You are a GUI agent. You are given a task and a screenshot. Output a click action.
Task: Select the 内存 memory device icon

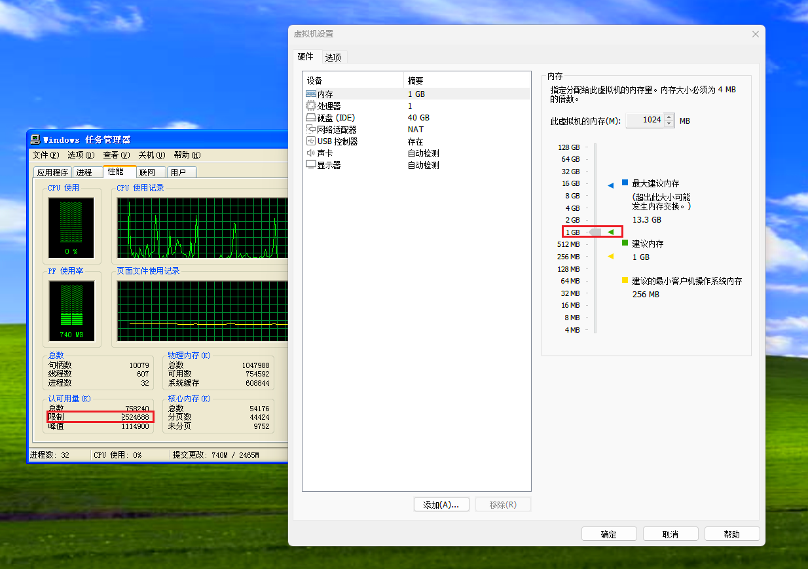click(311, 94)
